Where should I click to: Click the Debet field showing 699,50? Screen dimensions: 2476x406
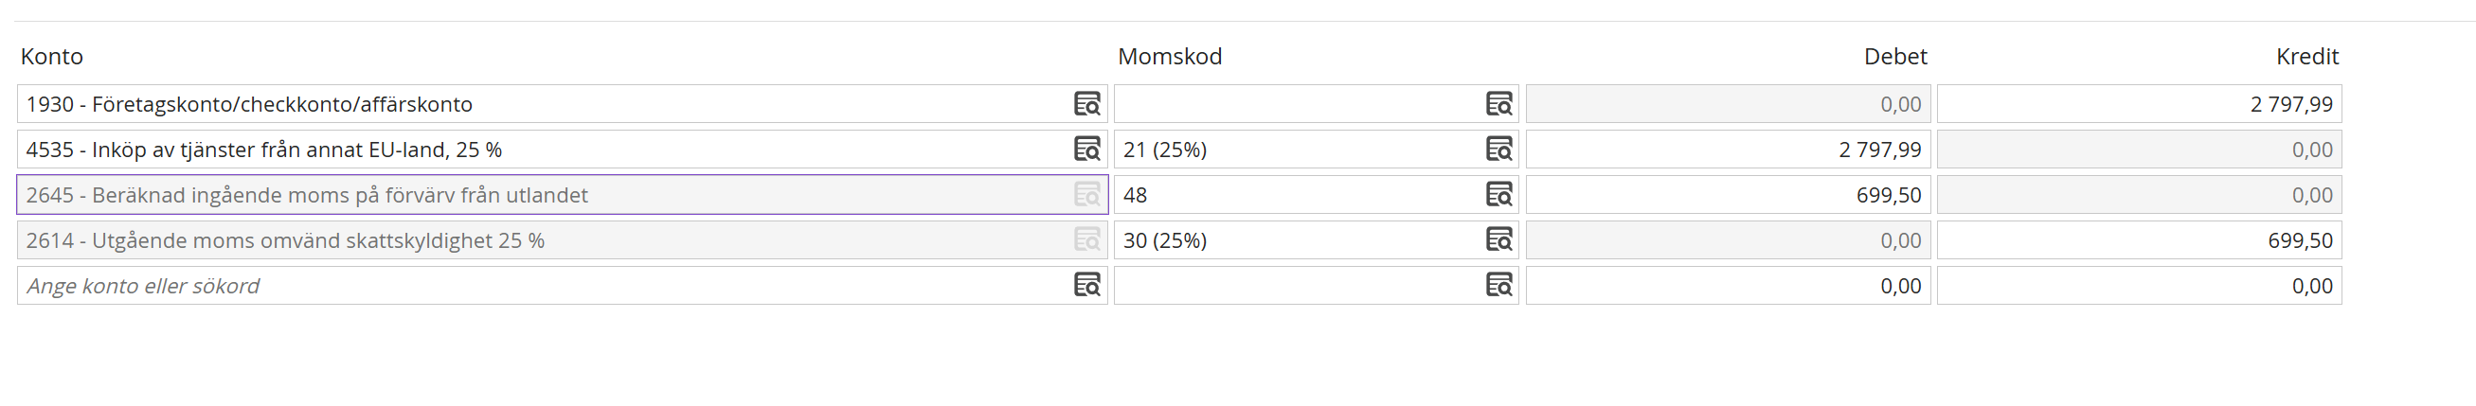[1729, 195]
